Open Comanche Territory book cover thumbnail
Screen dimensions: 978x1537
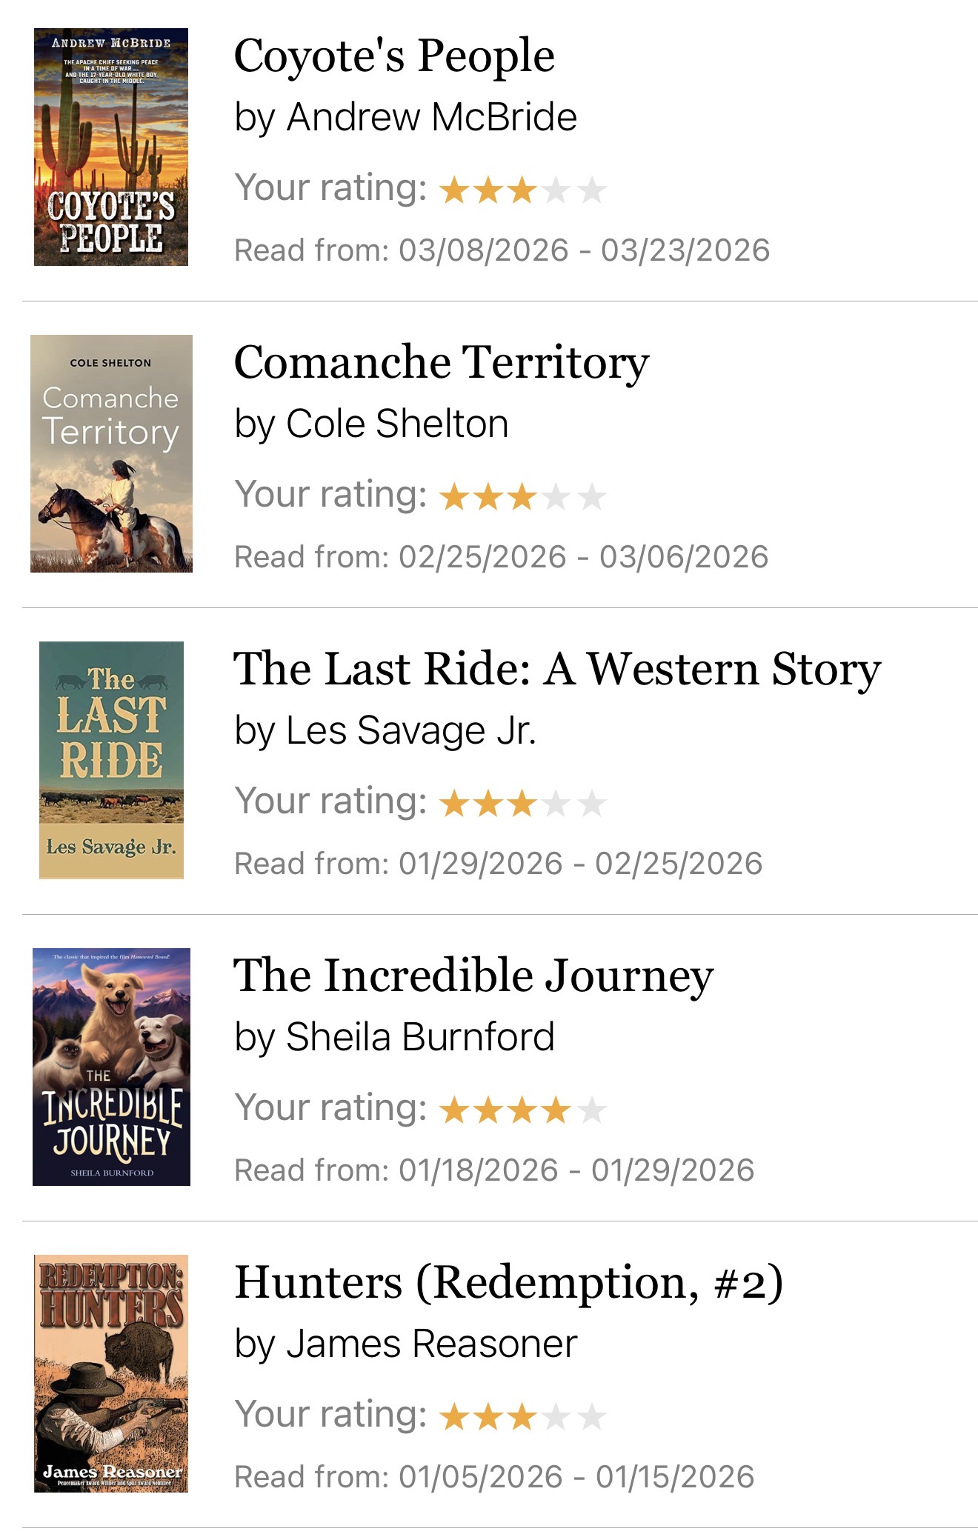[x=111, y=453]
